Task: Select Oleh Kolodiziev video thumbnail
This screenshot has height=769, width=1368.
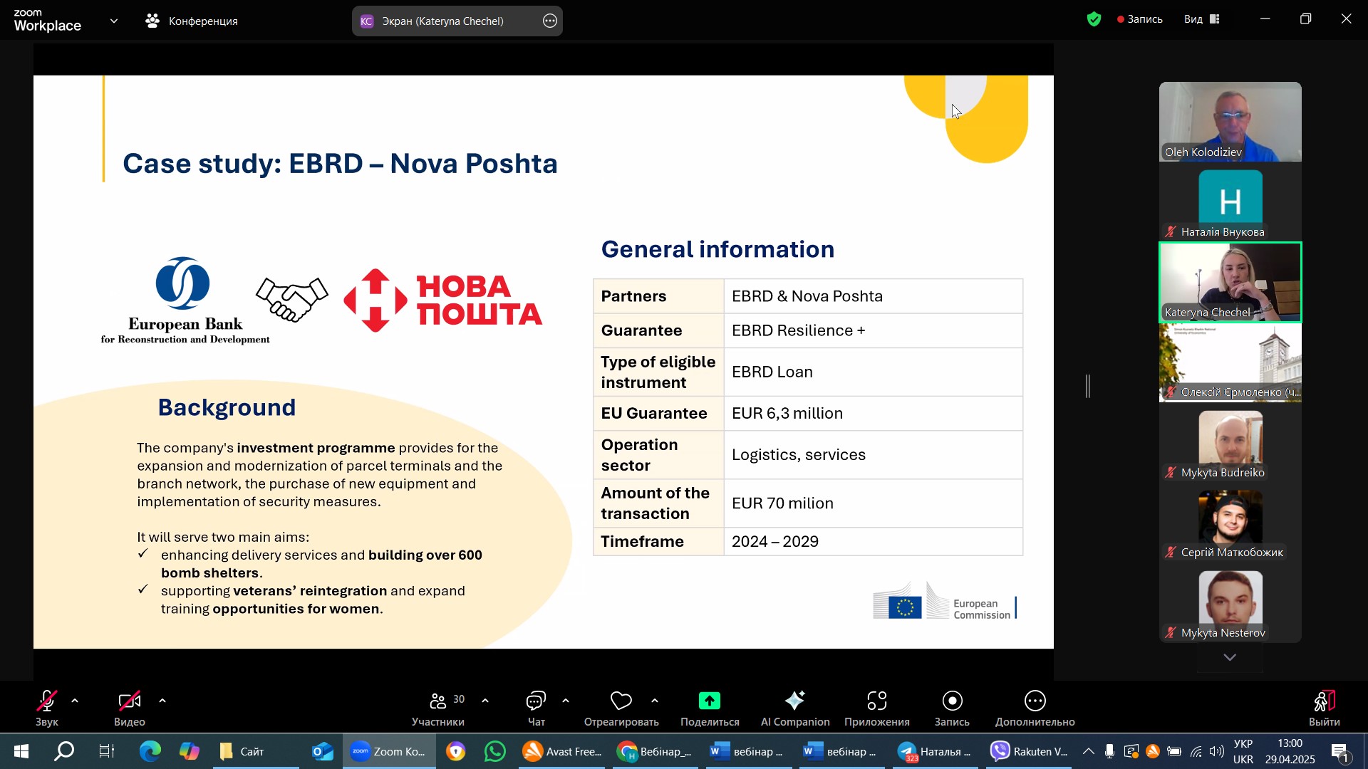Action: point(1230,121)
